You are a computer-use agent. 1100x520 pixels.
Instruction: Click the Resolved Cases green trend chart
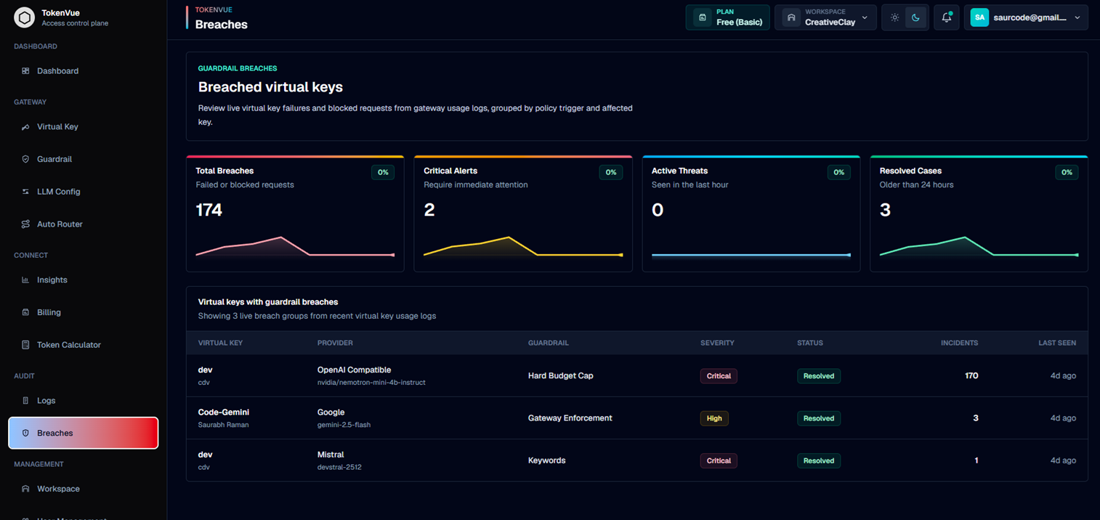pyautogui.click(x=979, y=247)
